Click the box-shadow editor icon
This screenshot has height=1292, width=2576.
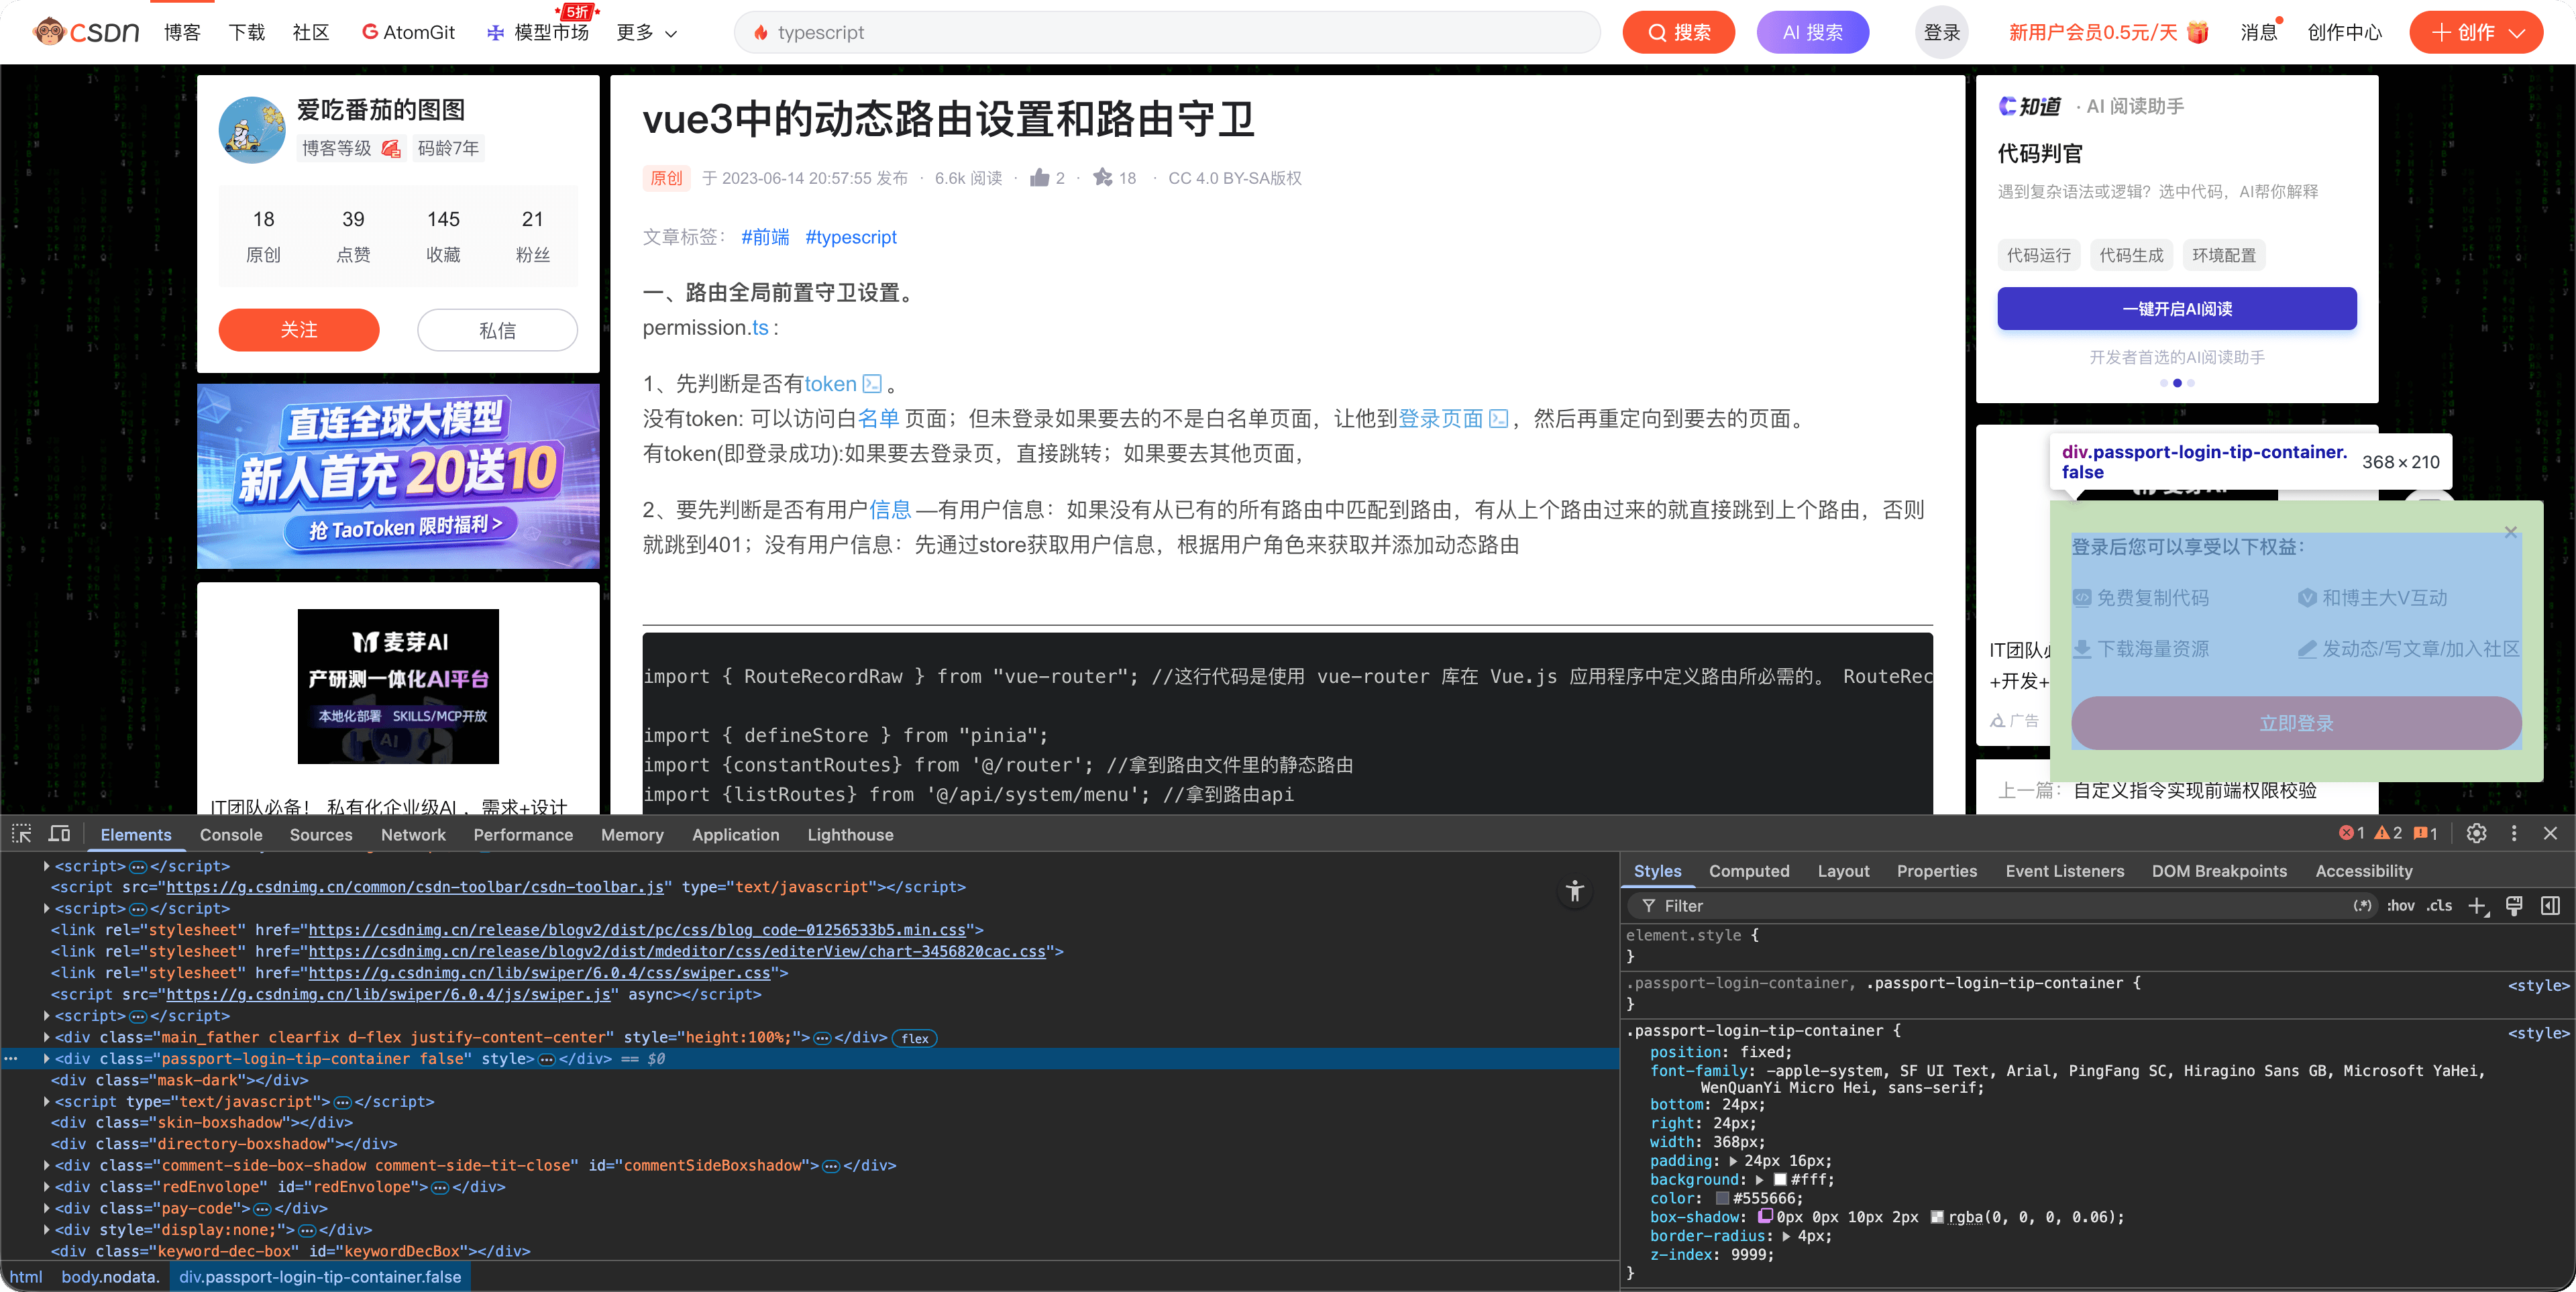pos(1766,1217)
